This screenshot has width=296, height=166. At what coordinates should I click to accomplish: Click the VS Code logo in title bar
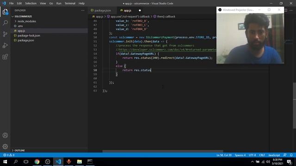pos(4,3)
